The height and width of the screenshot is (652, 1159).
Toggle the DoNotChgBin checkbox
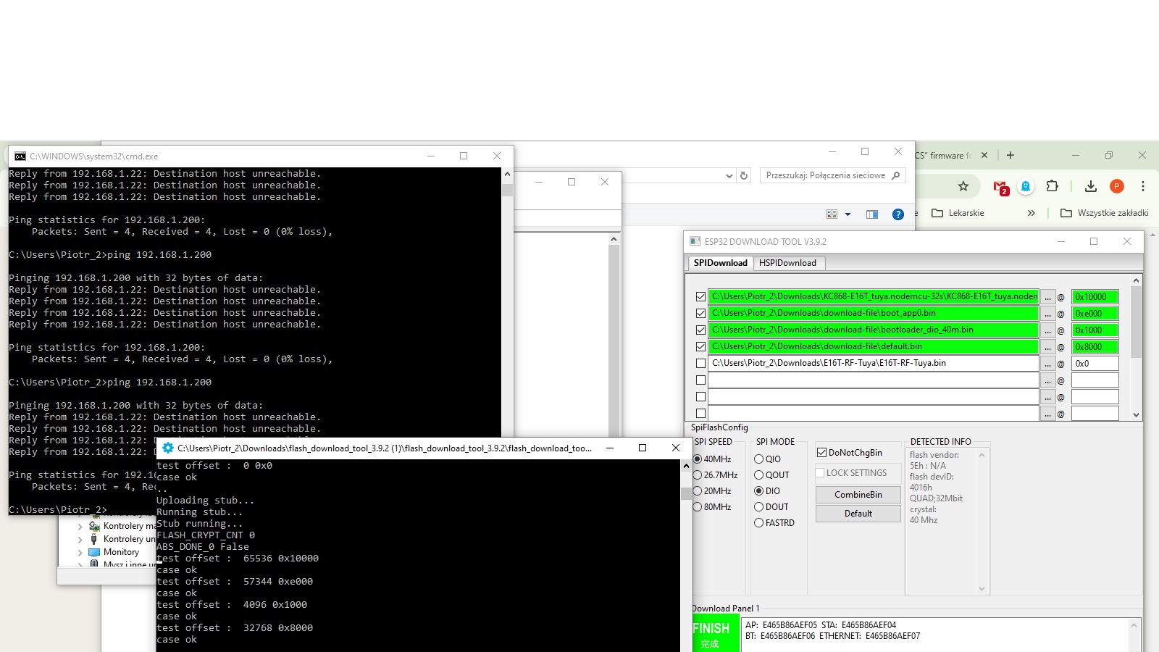tap(821, 453)
